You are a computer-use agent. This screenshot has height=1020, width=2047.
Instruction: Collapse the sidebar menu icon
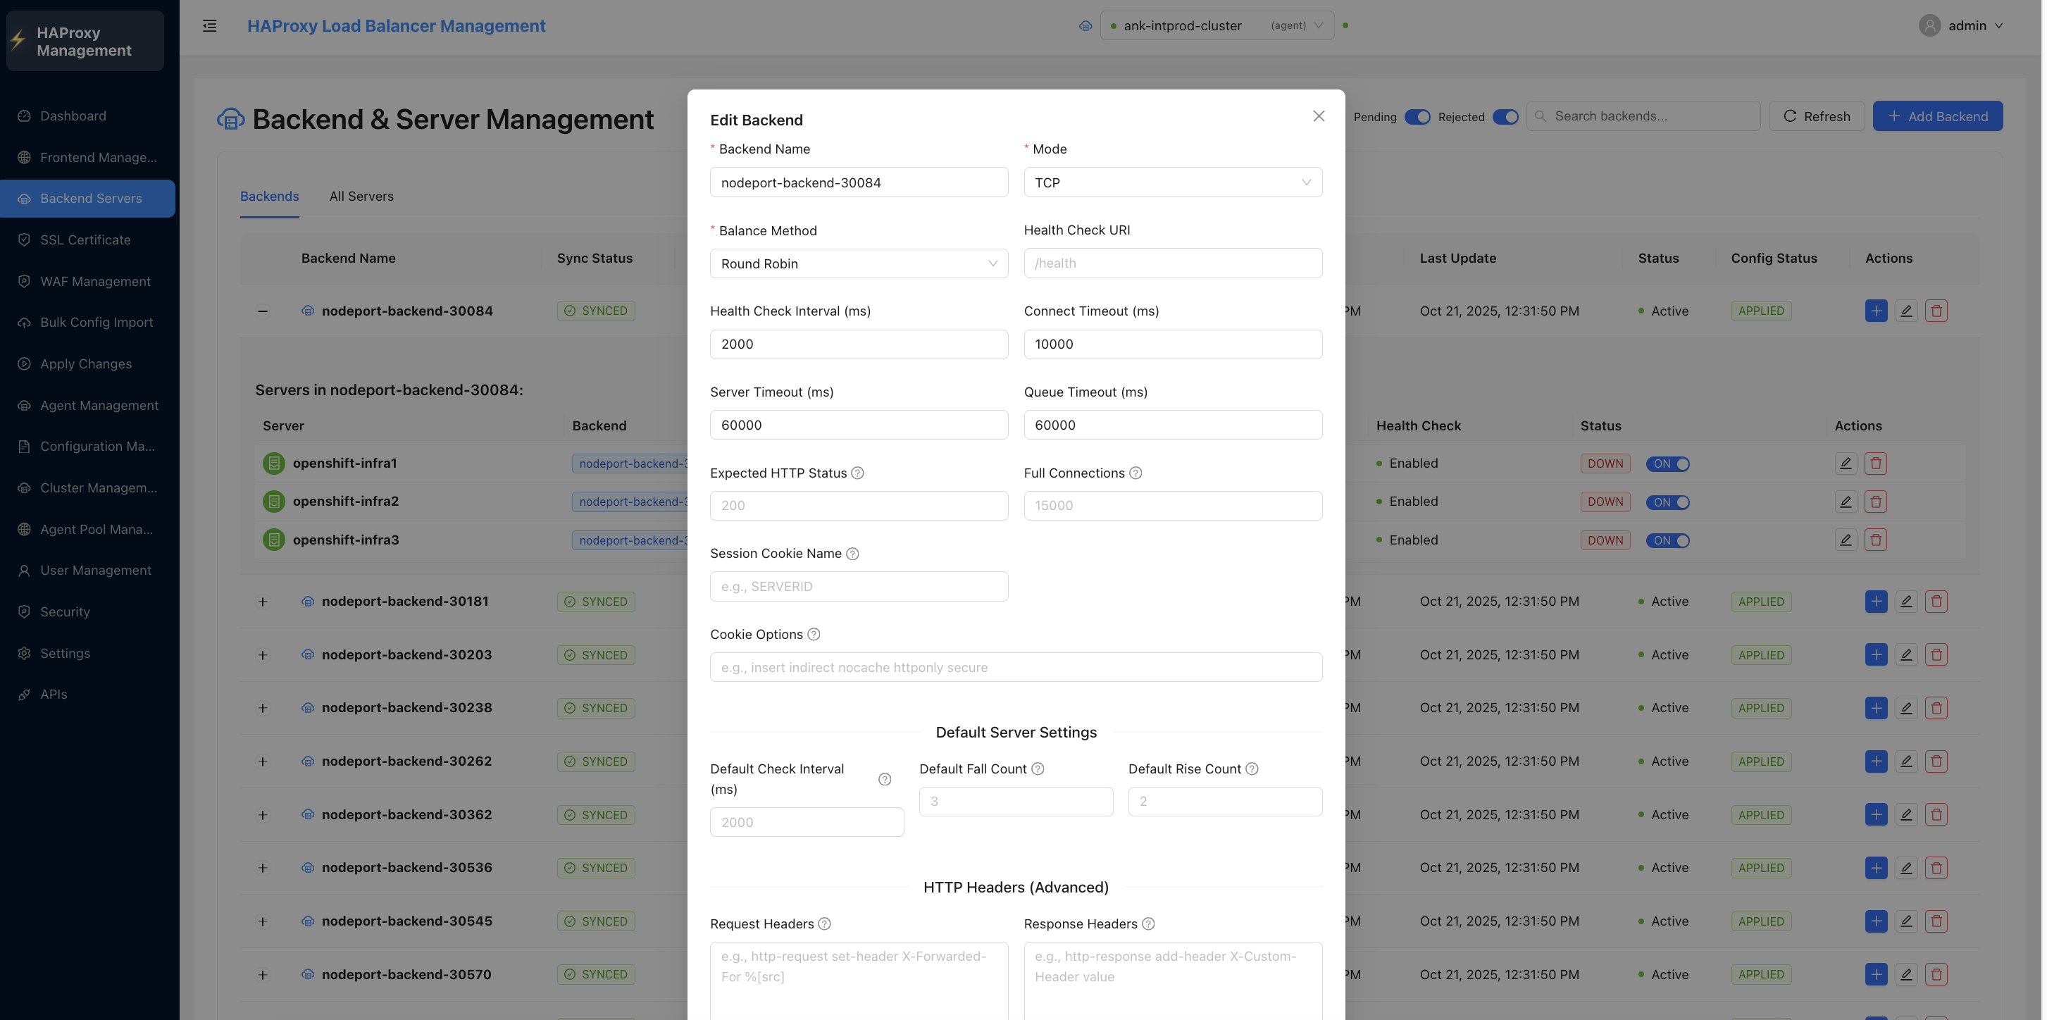point(209,25)
